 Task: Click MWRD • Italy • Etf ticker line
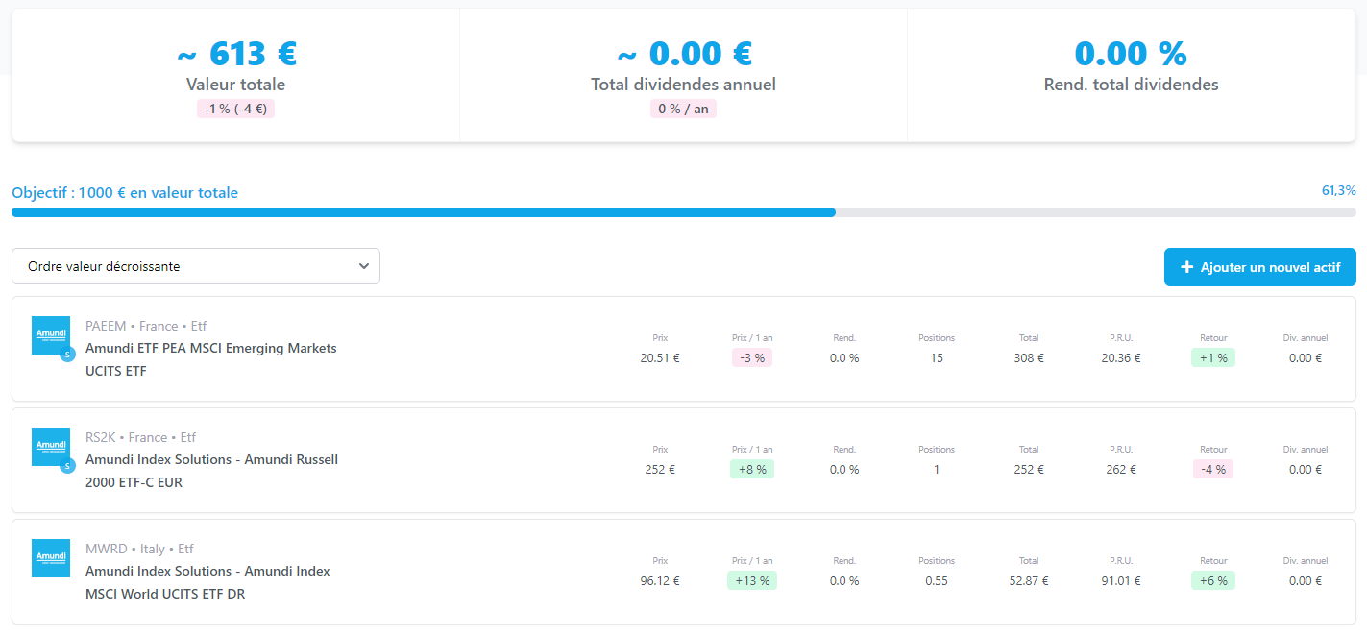(139, 549)
